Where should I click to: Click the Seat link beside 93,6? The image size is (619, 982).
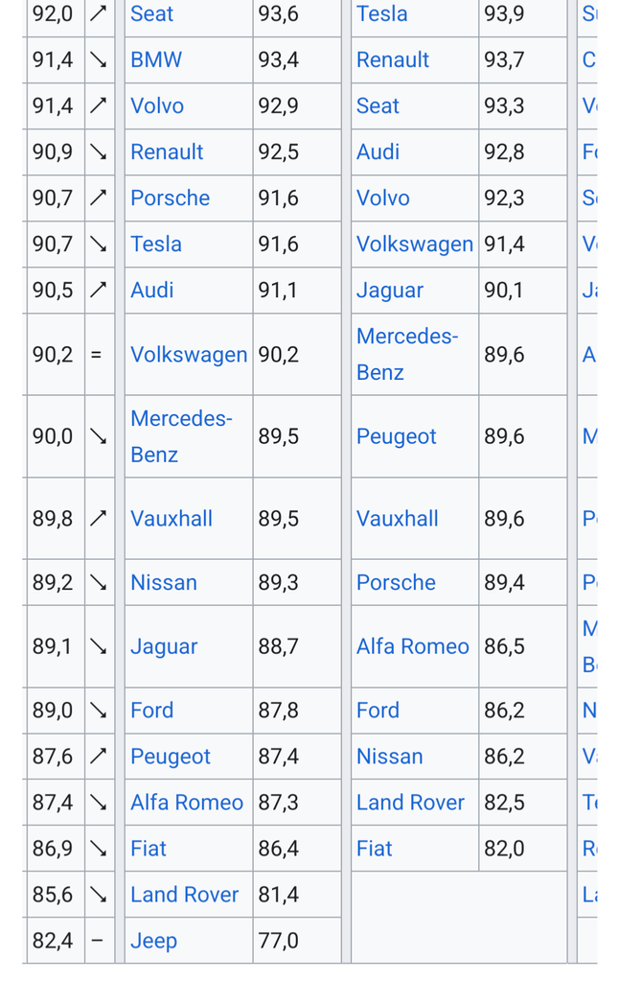tap(151, 13)
